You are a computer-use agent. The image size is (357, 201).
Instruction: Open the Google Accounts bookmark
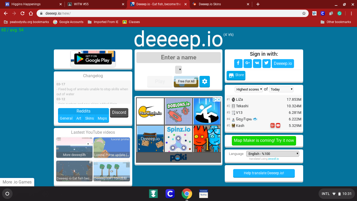[x=68, y=22]
